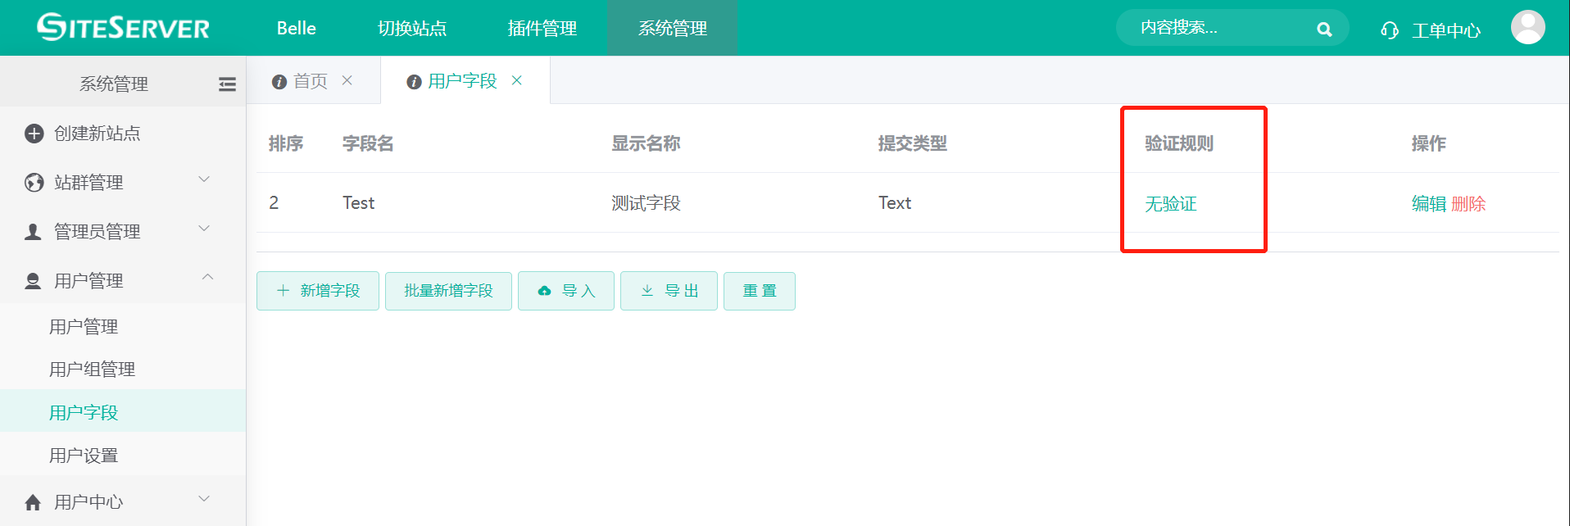The image size is (1570, 526).
Task: Collapse the 用户管理 group chevron
Action: pyautogui.click(x=208, y=277)
